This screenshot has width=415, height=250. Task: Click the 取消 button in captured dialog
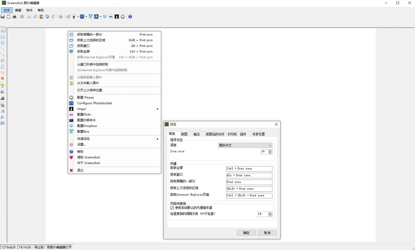267,233
